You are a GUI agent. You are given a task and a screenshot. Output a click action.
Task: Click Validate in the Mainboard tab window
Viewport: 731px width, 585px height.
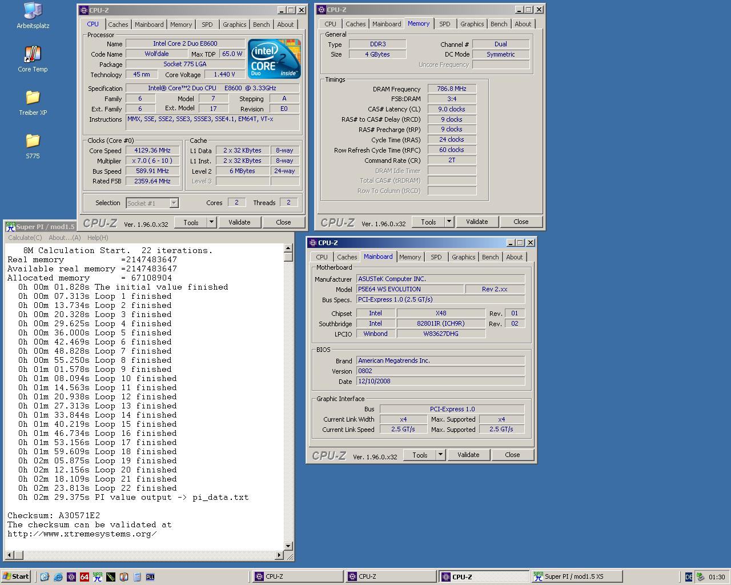pyautogui.click(x=468, y=455)
